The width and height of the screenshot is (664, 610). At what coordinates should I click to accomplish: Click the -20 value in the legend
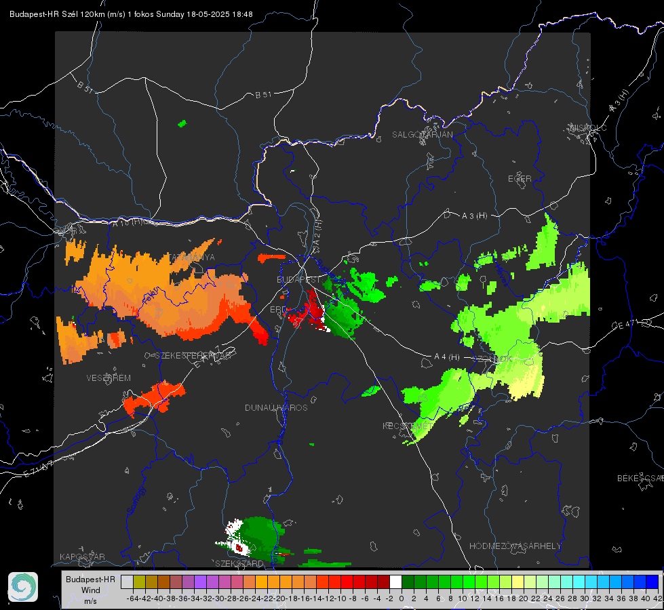(279, 598)
